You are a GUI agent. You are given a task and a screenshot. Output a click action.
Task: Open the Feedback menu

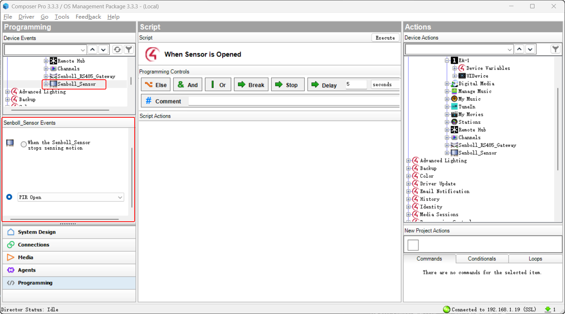click(x=88, y=17)
